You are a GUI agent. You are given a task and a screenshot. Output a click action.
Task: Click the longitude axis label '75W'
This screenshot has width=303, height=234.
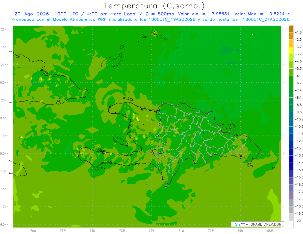63,231
